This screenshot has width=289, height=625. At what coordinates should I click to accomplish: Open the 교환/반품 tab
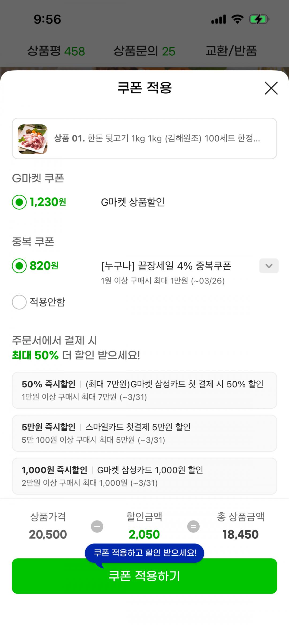231,51
